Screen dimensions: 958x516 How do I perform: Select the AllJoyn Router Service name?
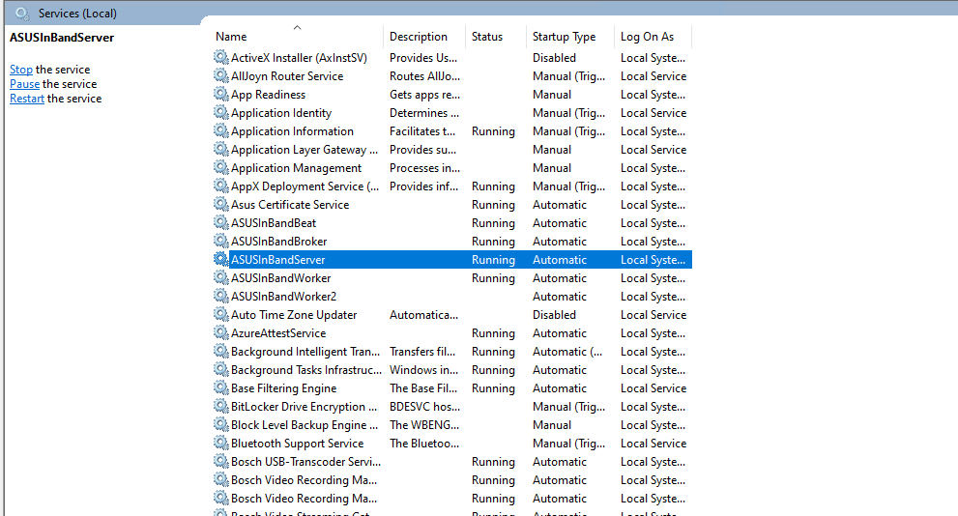point(287,76)
